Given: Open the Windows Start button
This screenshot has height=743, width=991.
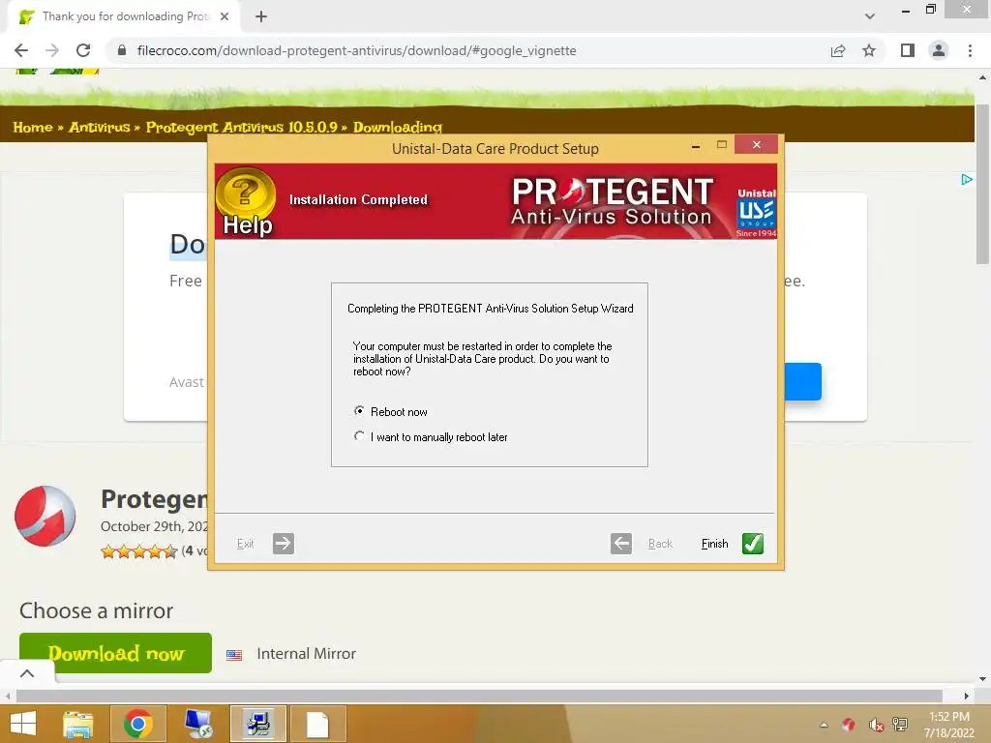Looking at the screenshot, I should (23, 724).
